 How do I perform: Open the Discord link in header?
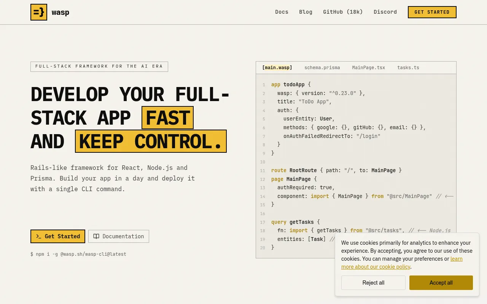[x=385, y=12]
